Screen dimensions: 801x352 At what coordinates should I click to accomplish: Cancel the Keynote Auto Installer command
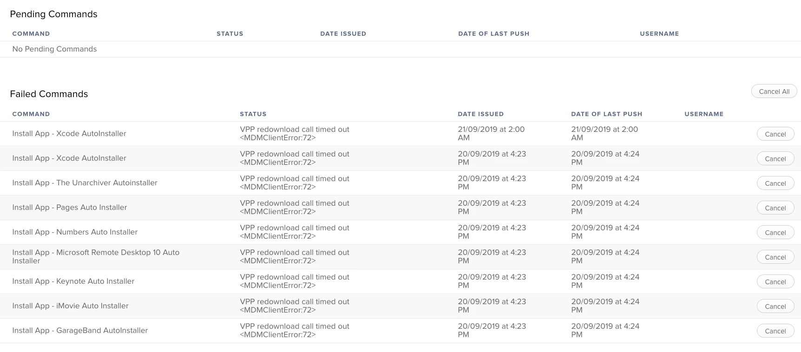pyautogui.click(x=775, y=282)
